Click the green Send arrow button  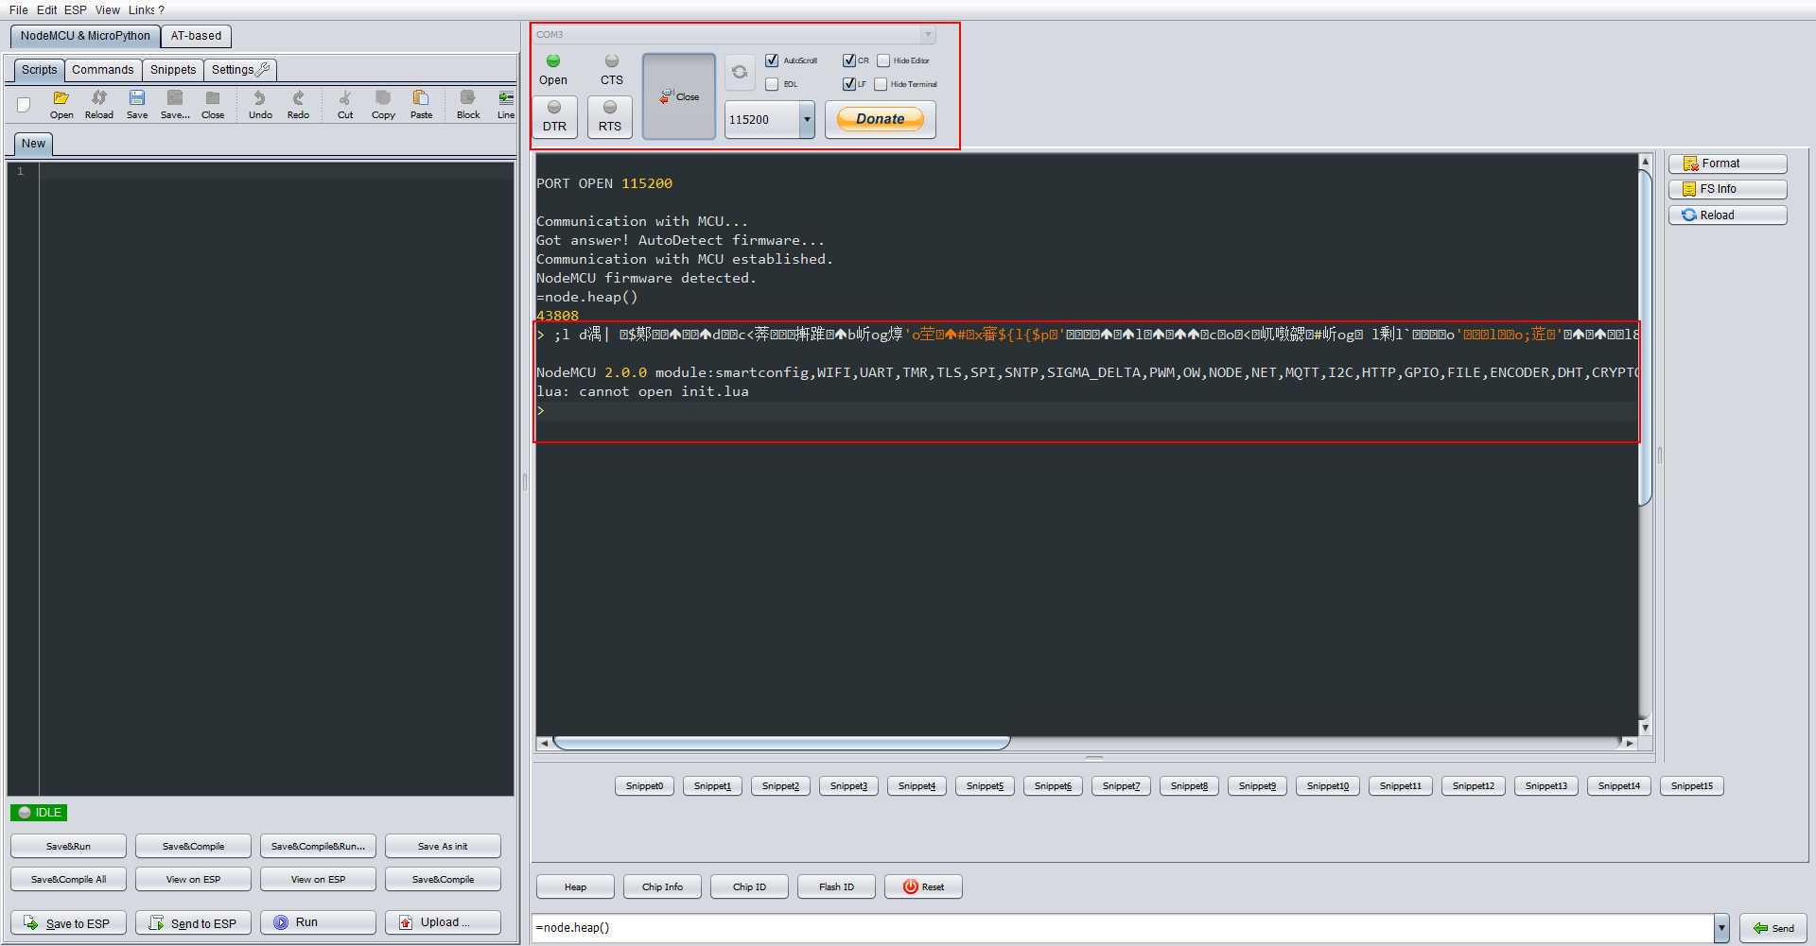[x=1773, y=928]
